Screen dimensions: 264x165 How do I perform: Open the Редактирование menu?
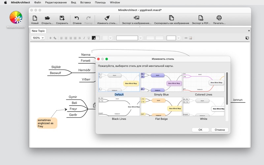click(56, 2)
